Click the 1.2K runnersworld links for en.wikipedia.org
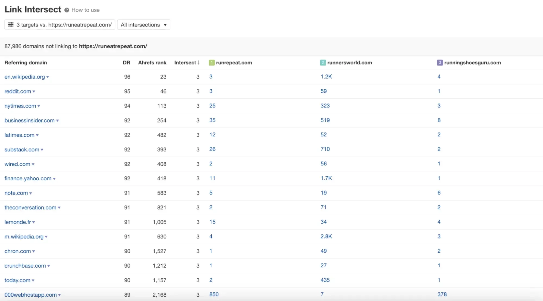Image resolution: width=543 pixels, height=301 pixels. coord(326,77)
